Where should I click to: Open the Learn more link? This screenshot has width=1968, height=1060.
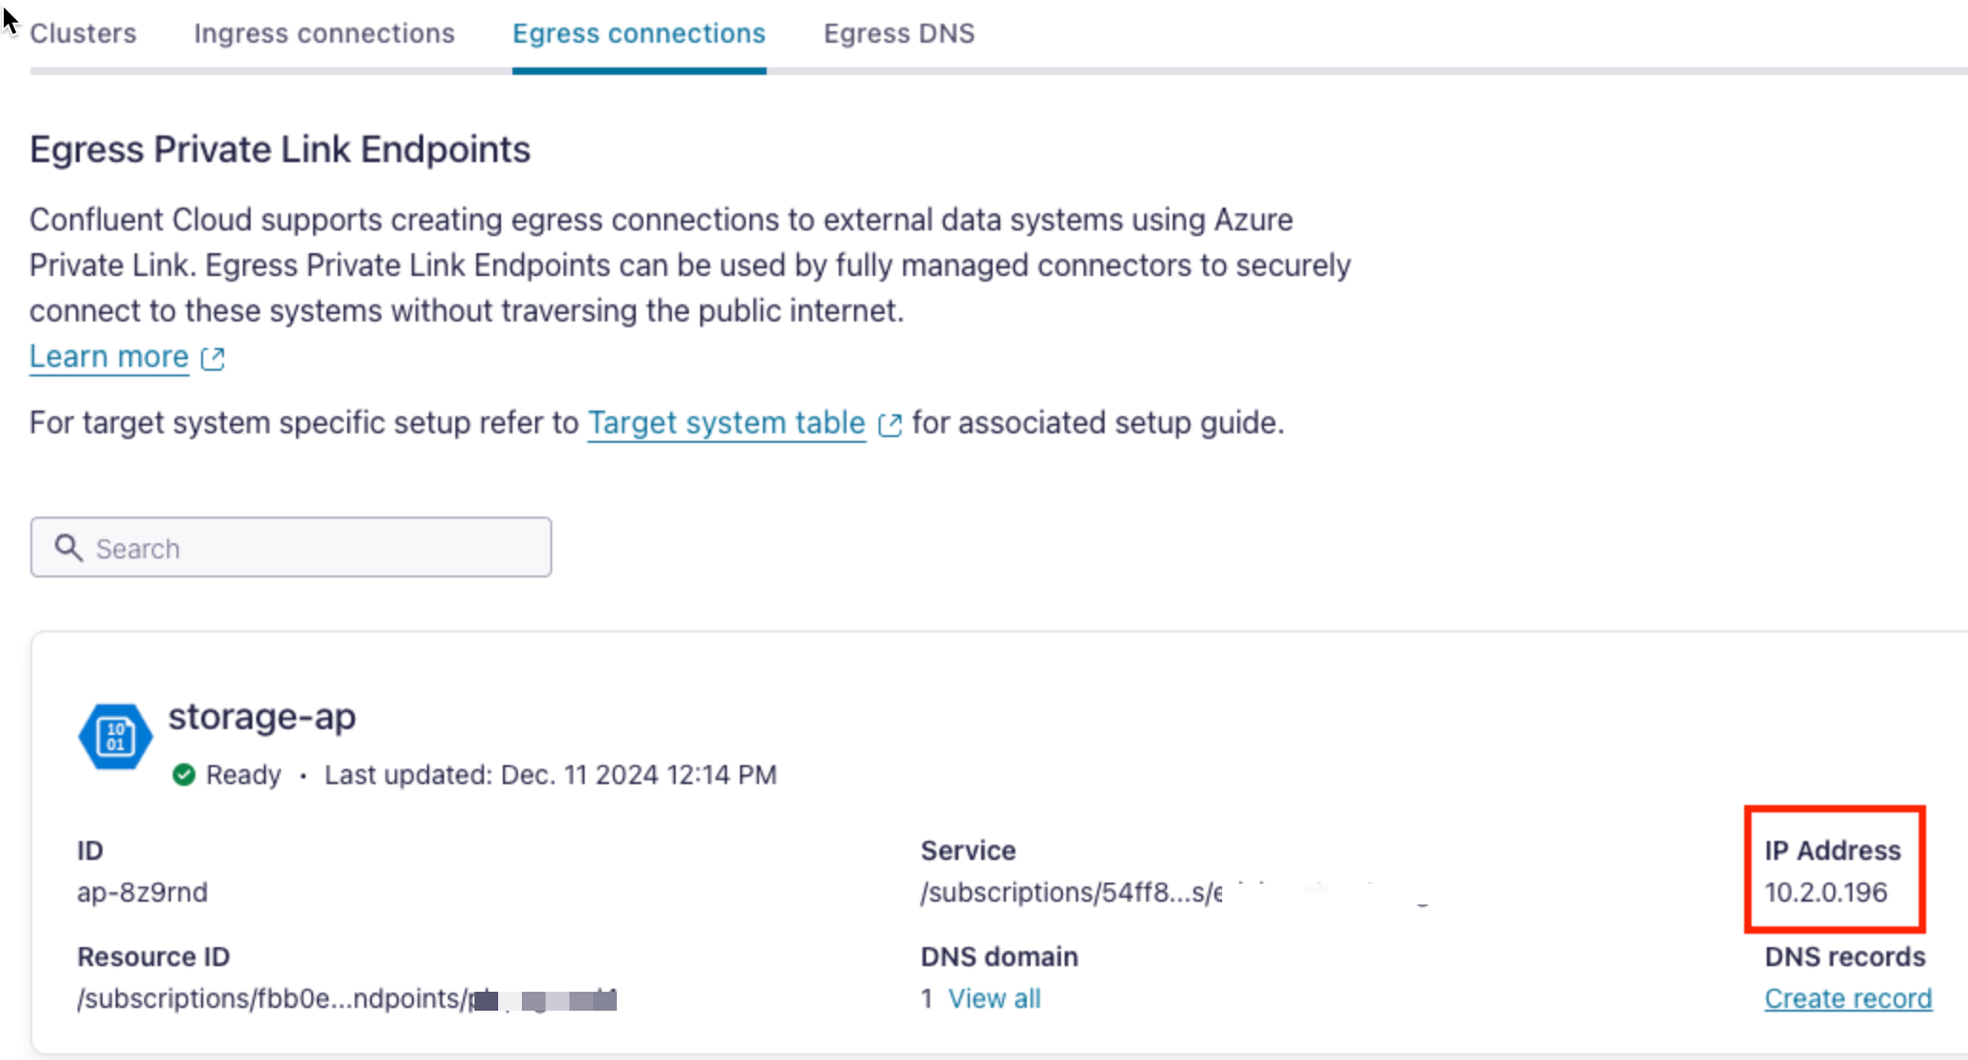108,356
